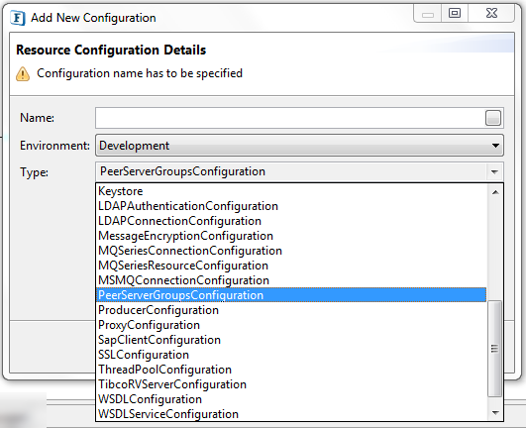Click the dropdown list scrollbar thumb
Viewport: 526px width, 428px height.
(x=494, y=349)
